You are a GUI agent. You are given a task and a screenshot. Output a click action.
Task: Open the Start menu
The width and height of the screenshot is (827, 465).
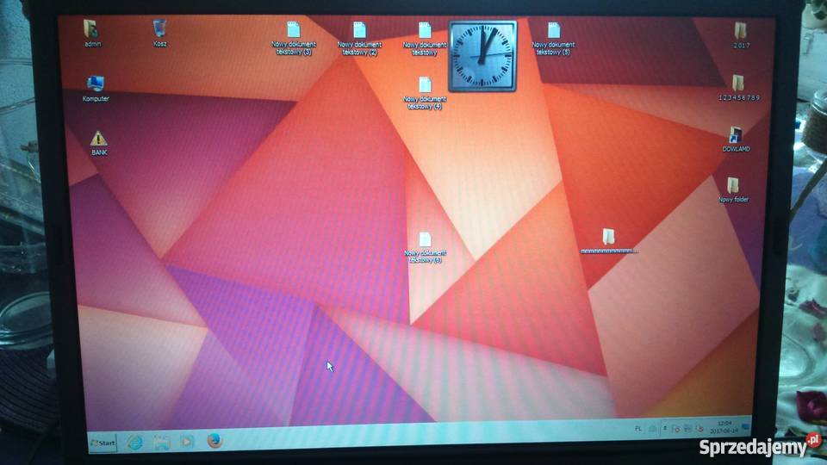tap(103, 443)
